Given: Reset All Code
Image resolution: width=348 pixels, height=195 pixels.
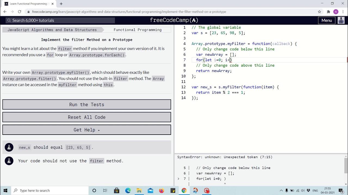Looking at the screenshot, I should [x=87, y=117].
